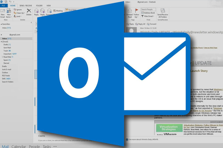Expand the Clean Up dropdown
The image size is (223, 148).
[x=20, y=13]
